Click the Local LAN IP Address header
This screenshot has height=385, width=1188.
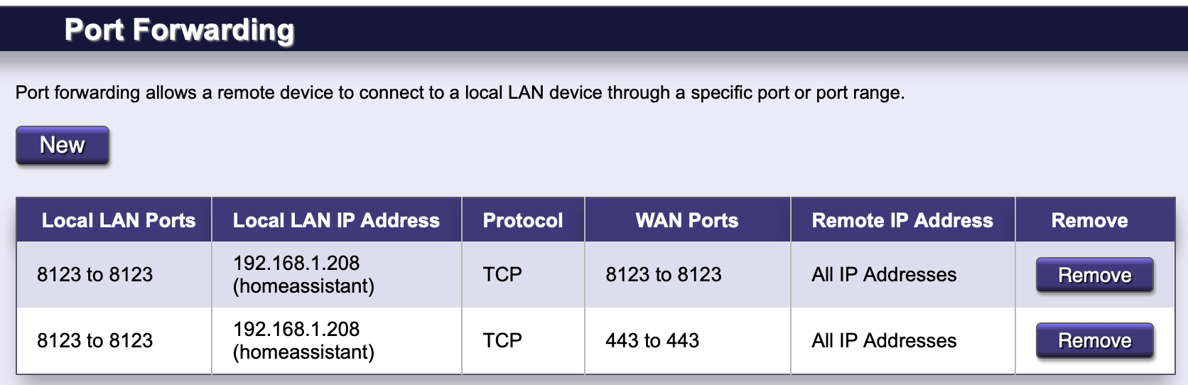(337, 220)
